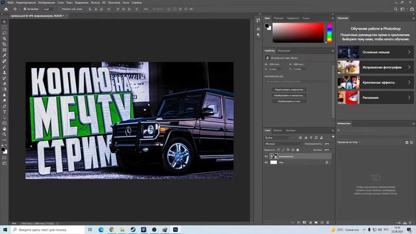
Task: Select the Lasso tool
Action: tap(5, 33)
